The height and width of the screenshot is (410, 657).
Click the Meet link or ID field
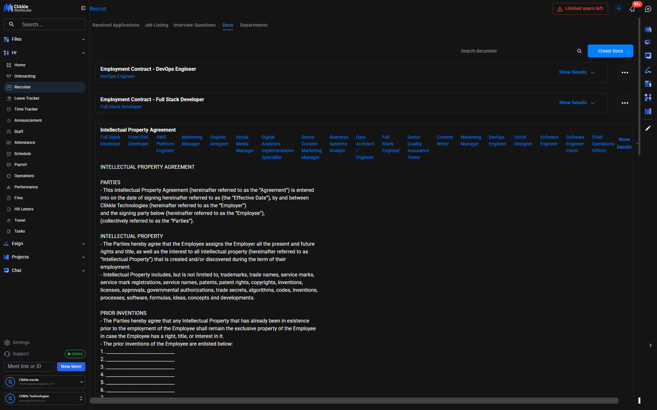coord(29,366)
